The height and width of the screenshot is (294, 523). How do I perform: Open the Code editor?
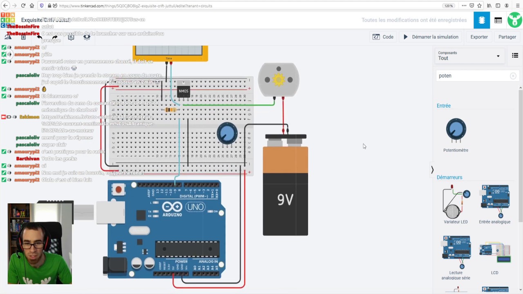pyautogui.click(x=383, y=37)
